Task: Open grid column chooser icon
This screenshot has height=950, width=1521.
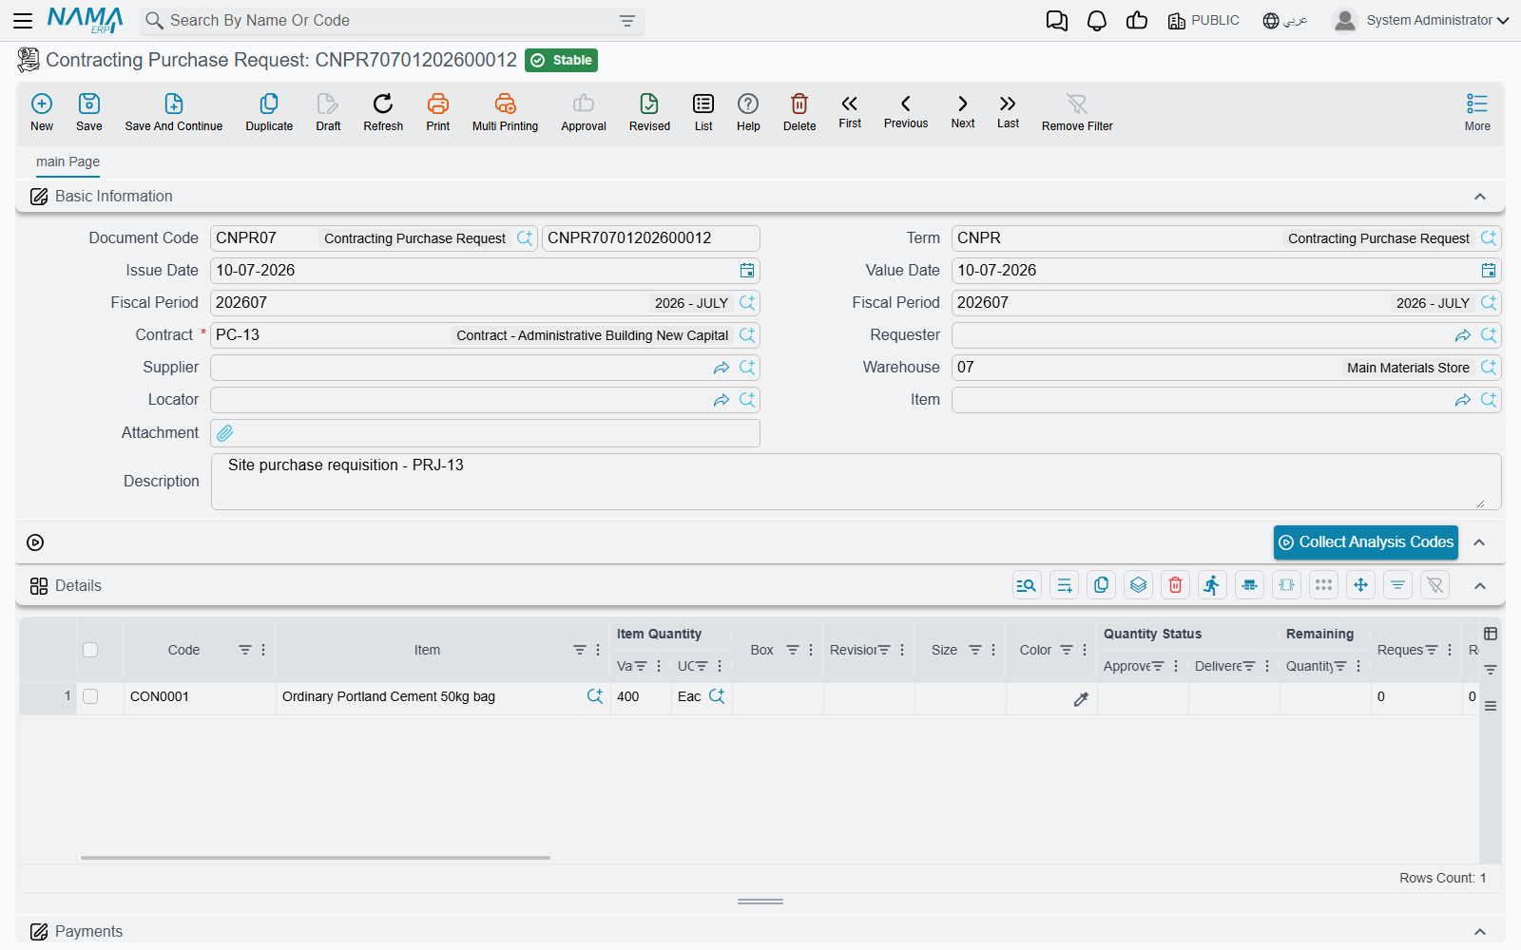Action: [x=1491, y=634]
